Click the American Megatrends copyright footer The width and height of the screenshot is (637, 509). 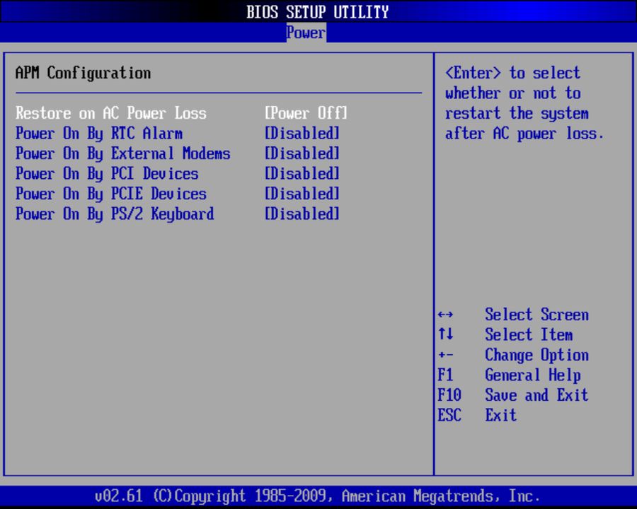point(317,496)
